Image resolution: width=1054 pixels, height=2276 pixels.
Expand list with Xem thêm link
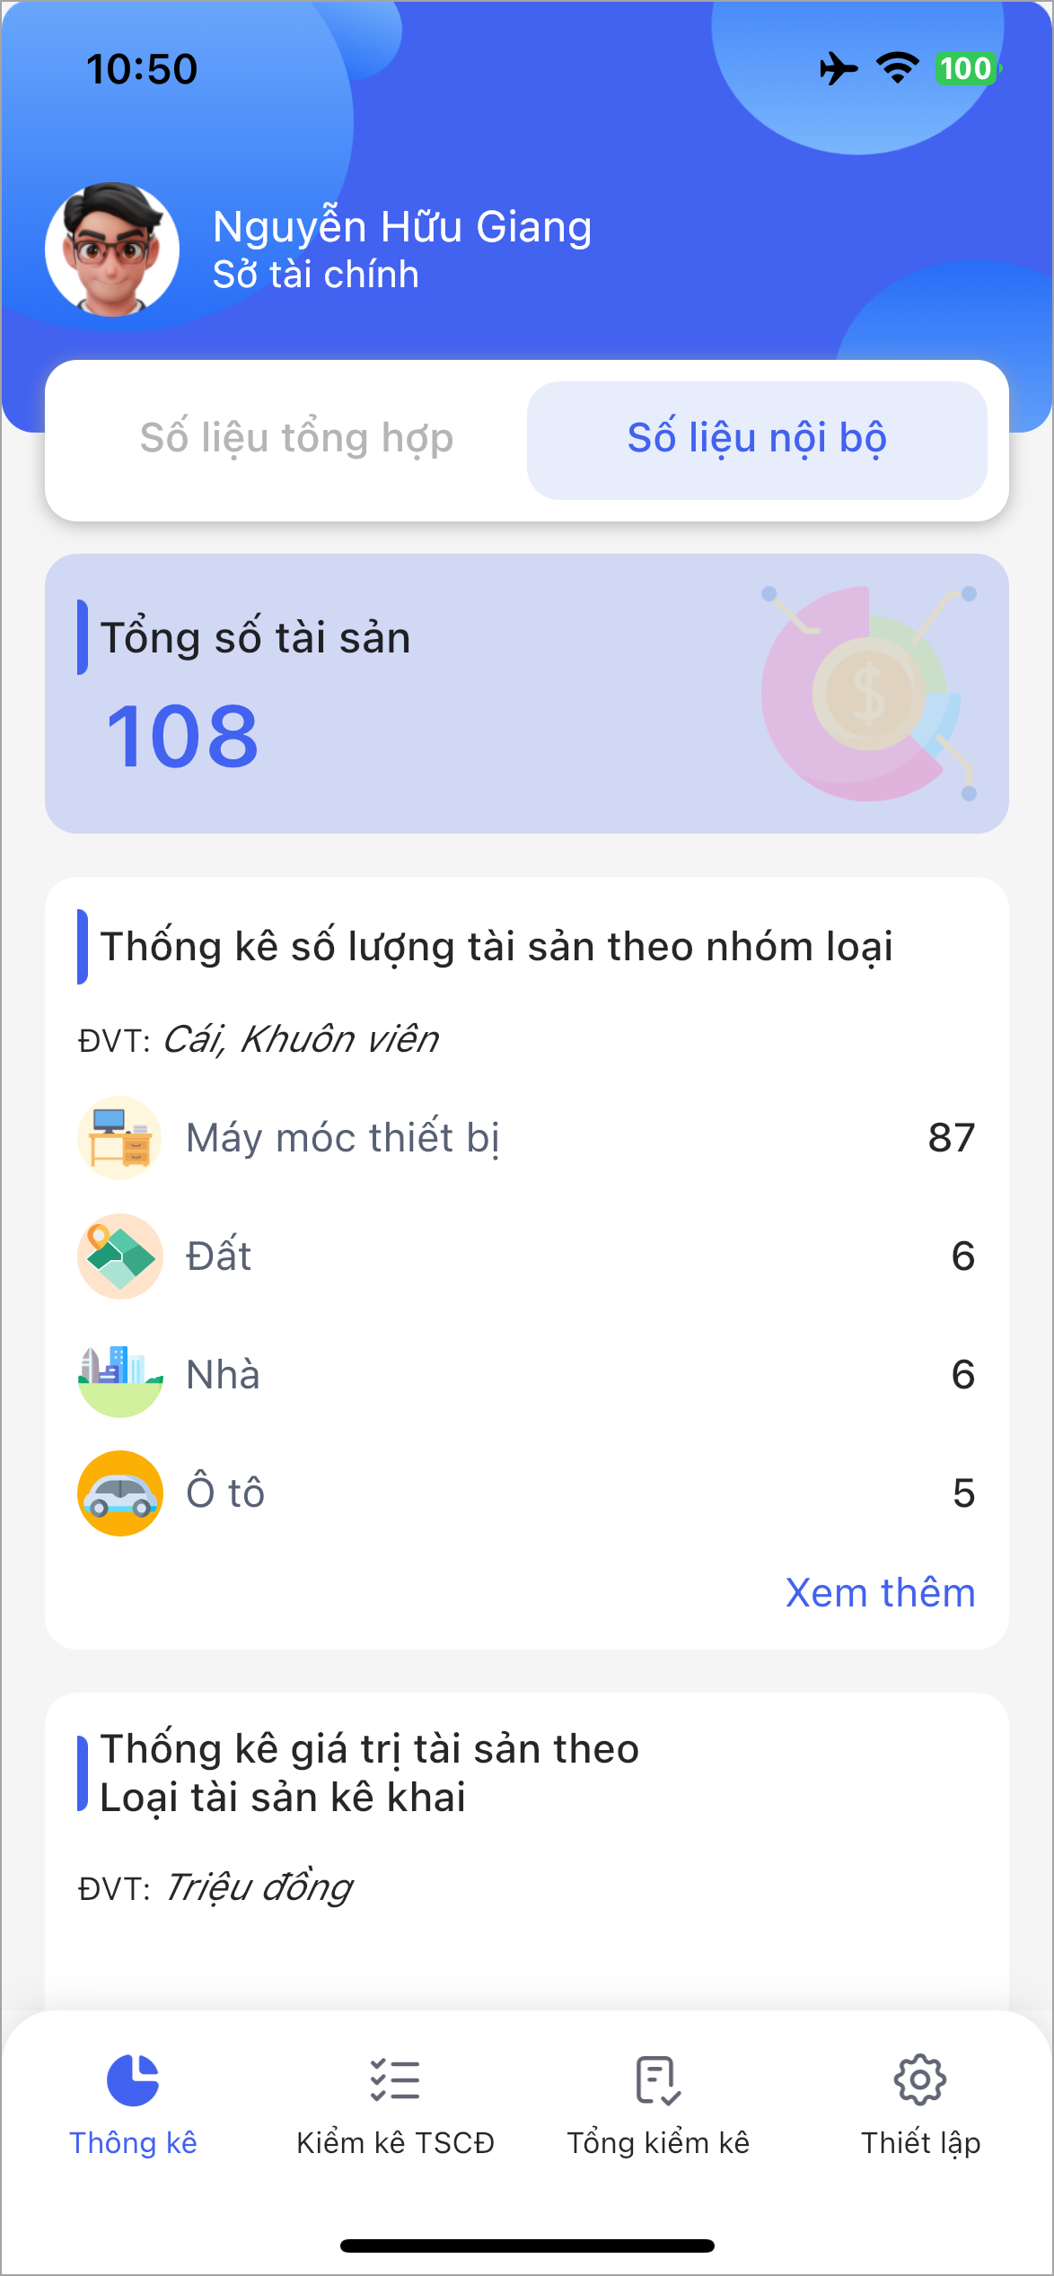click(x=880, y=1593)
